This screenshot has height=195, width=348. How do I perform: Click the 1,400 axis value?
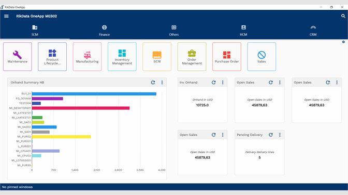click(x=75, y=170)
